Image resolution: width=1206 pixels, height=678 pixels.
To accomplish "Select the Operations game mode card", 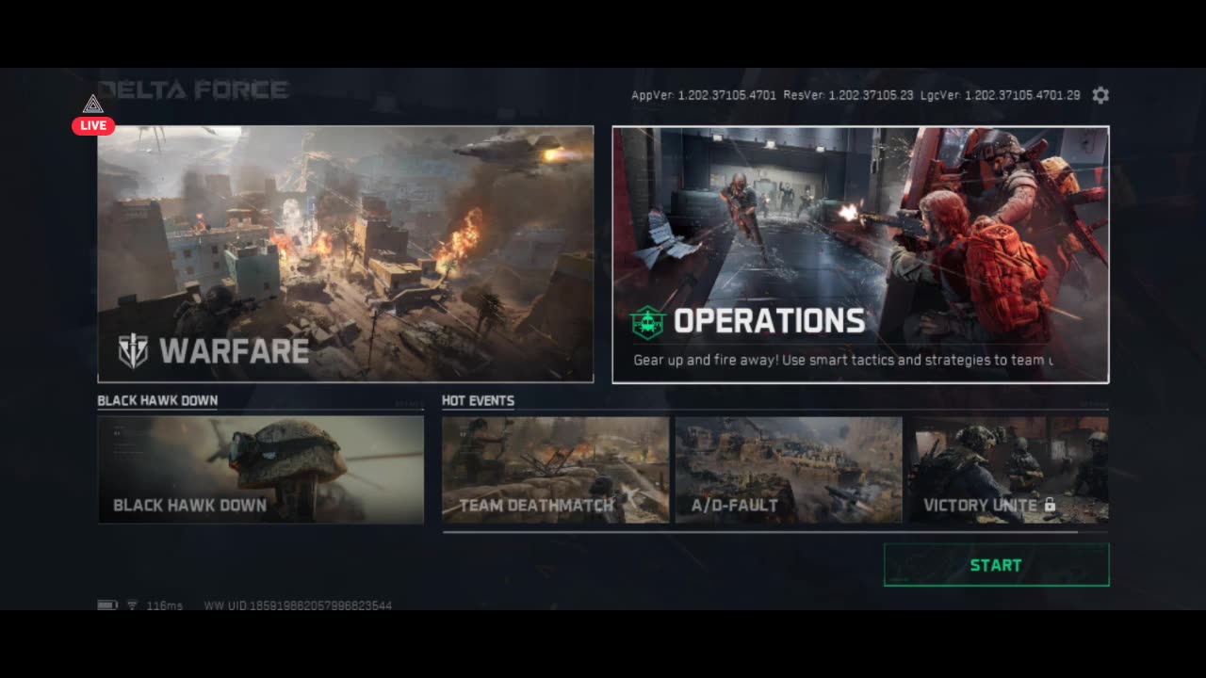I will [860, 254].
